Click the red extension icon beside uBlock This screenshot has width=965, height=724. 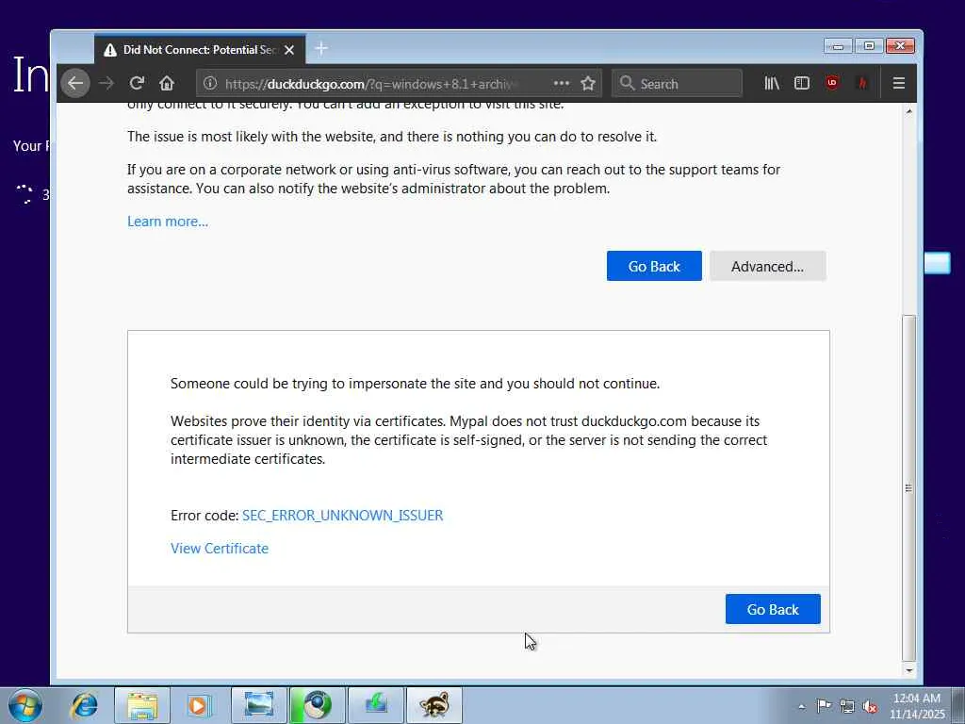pos(862,83)
